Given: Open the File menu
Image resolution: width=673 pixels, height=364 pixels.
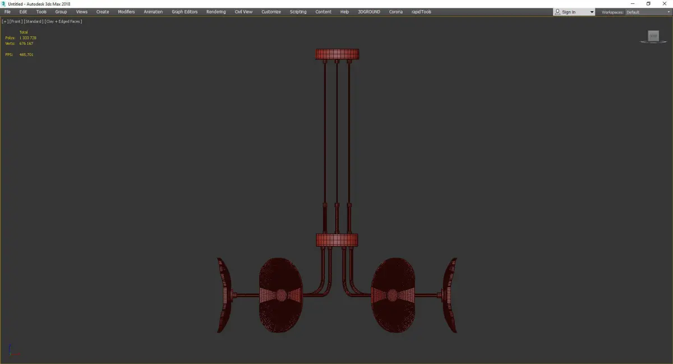Looking at the screenshot, I should point(7,12).
